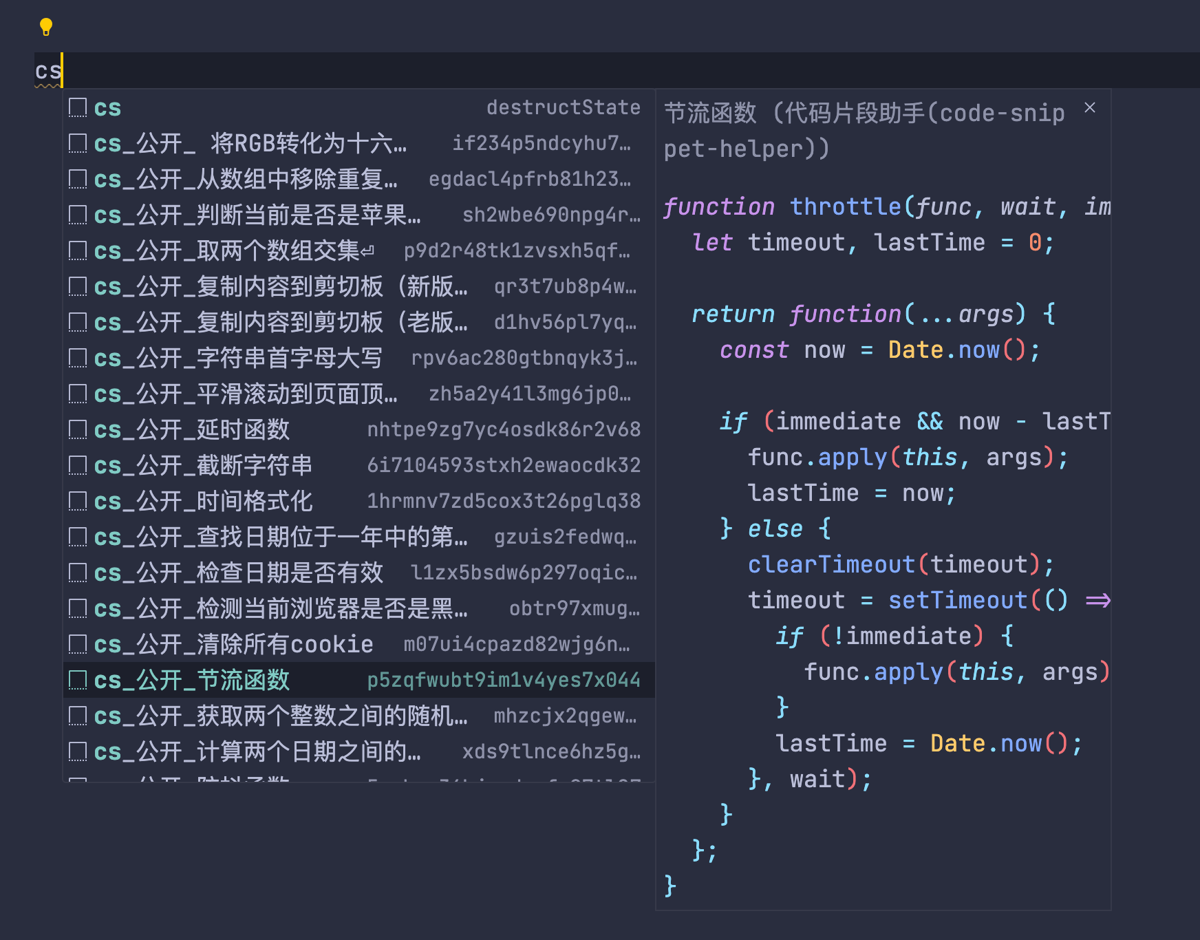Select suggestion cs_公开_取两个数组交集
Screen dimensions: 1200x940
tap(358, 250)
